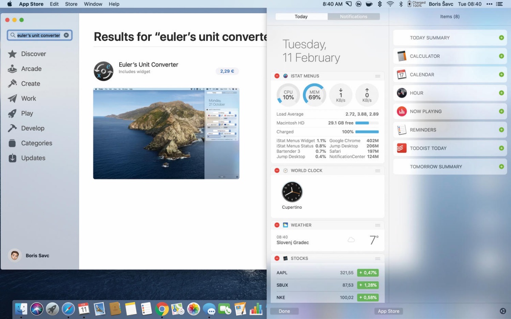Click the upload speed indicator in iStat

[367, 95]
